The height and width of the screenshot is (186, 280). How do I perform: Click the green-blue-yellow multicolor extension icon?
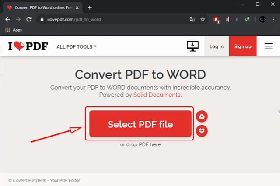248,19
